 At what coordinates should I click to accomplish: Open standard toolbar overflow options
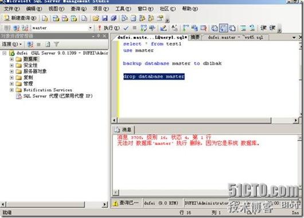coord(167,19)
